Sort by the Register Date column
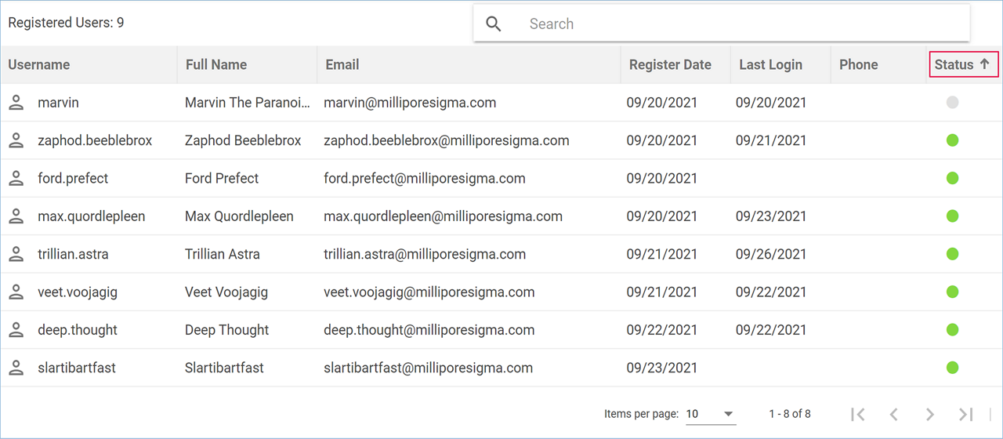Screen dimensions: 1003x439 [x=670, y=65]
